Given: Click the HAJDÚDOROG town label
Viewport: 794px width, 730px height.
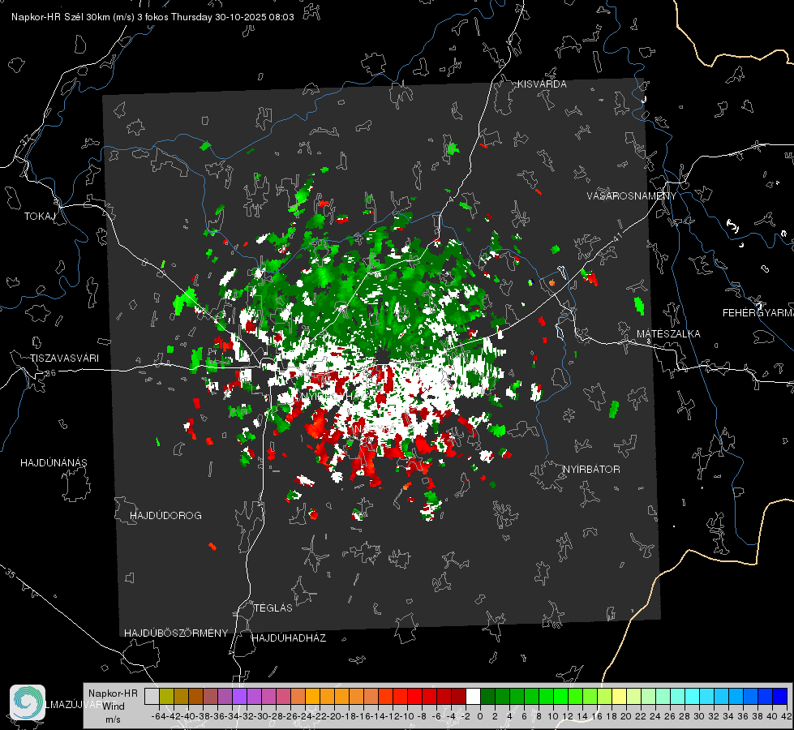Looking at the screenshot, I should (165, 516).
